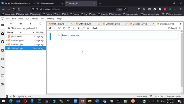Create a new launcher in file browser
This screenshot has height=104, width=184.
(x=11, y=24)
